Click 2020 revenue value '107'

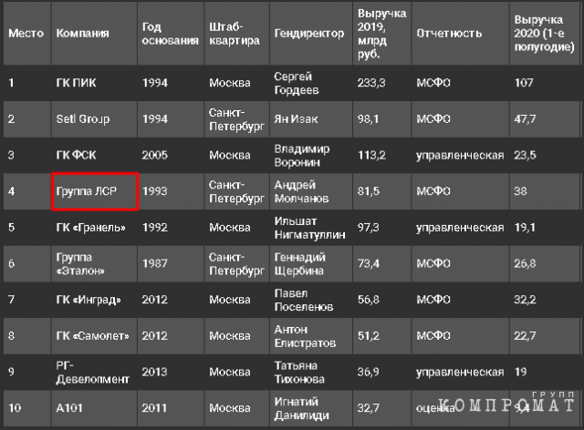[x=524, y=83]
